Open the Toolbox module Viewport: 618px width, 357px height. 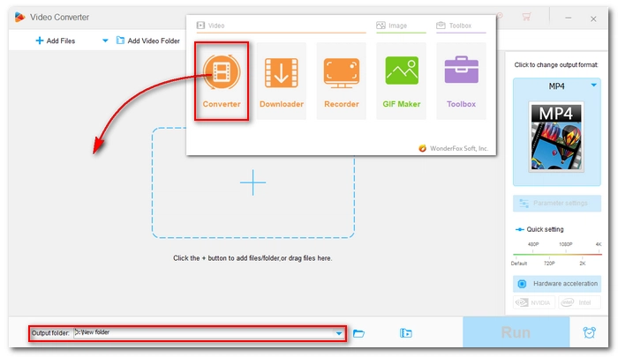[x=461, y=81]
